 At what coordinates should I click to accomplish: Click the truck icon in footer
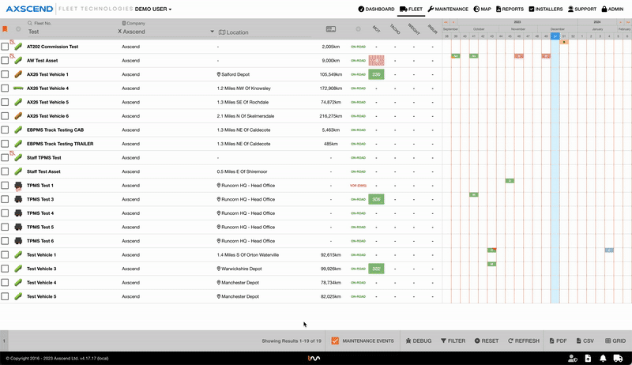[619, 359]
